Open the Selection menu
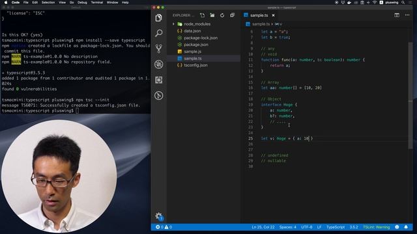 tap(48, 3)
